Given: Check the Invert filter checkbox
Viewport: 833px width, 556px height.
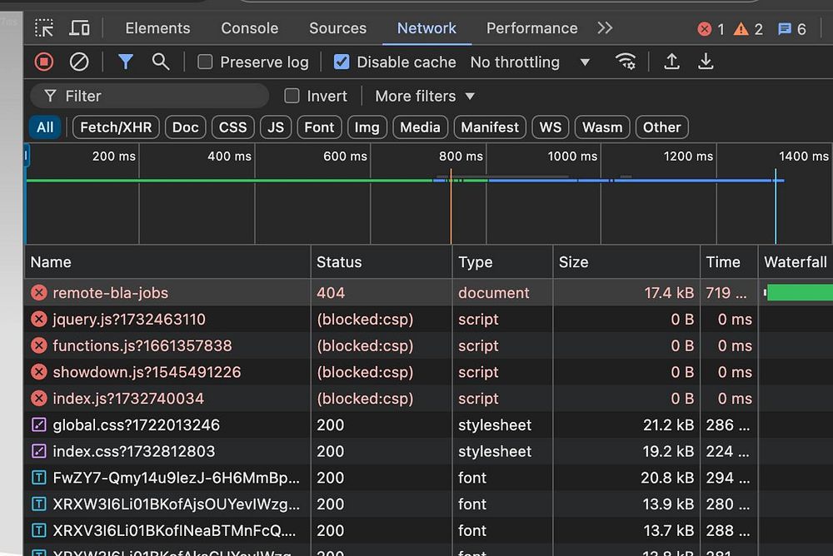Looking at the screenshot, I should pos(292,96).
